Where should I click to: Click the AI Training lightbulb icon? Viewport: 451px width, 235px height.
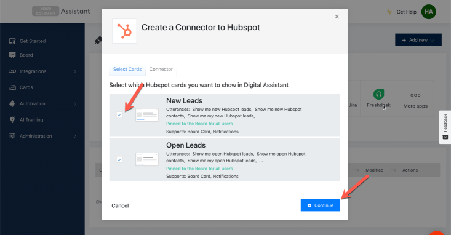coord(12,120)
